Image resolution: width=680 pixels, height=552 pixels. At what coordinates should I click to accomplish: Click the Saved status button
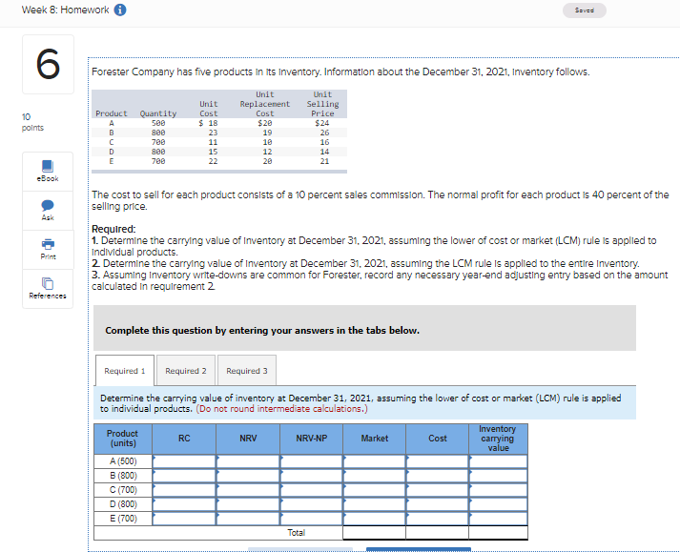[x=585, y=10]
